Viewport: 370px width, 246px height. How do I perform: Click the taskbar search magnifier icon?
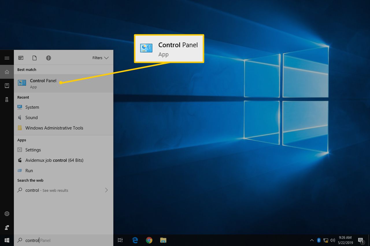tap(20, 240)
